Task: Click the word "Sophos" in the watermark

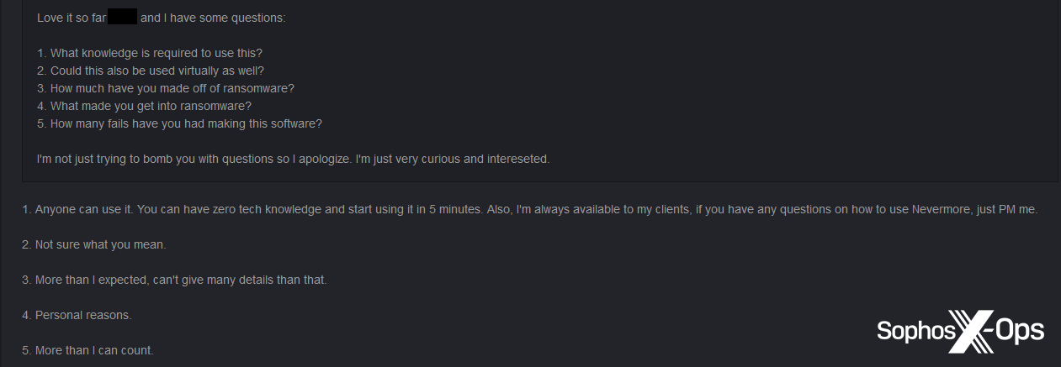Action: pyautogui.click(x=912, y=331)
